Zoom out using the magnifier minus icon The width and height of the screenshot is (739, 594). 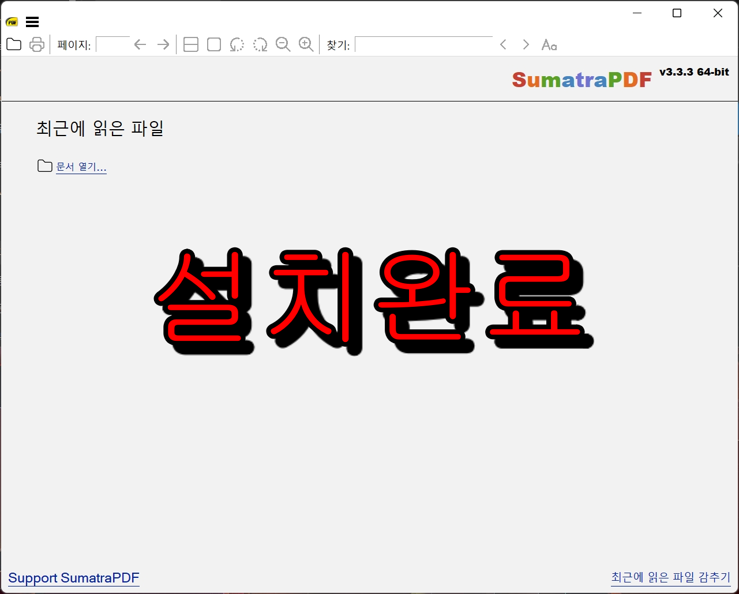[283, 44]
